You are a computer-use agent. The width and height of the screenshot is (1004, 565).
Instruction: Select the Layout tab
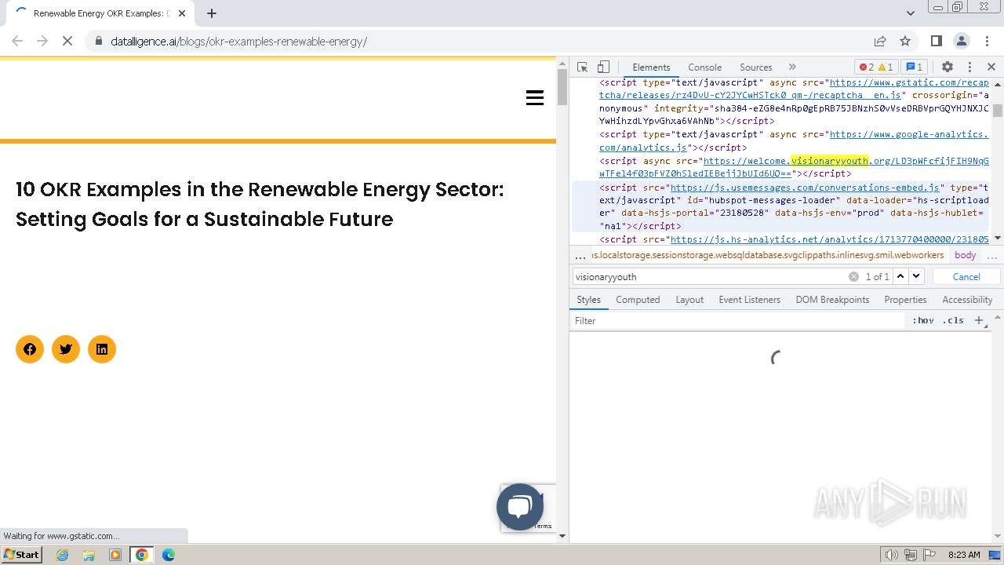click(689, 300)
